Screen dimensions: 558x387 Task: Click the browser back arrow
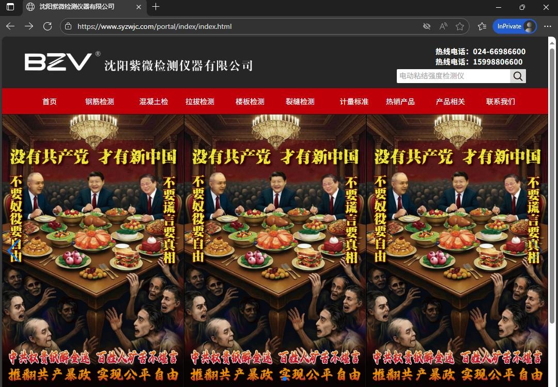[10, 26]
